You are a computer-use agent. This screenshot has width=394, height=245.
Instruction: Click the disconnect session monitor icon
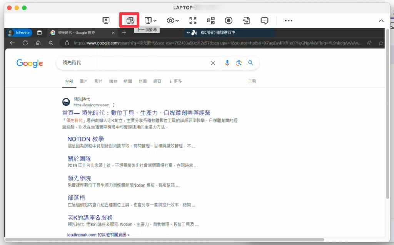(x=106, y=20)
